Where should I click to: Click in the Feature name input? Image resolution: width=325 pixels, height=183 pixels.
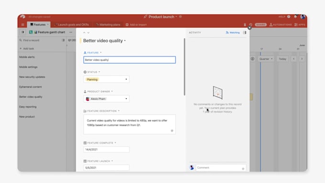[130, 60]
